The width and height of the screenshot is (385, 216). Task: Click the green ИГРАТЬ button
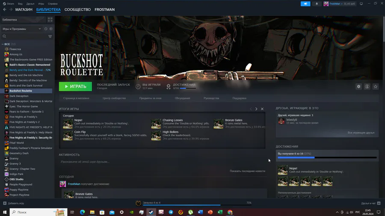click(x=75, y=87)
